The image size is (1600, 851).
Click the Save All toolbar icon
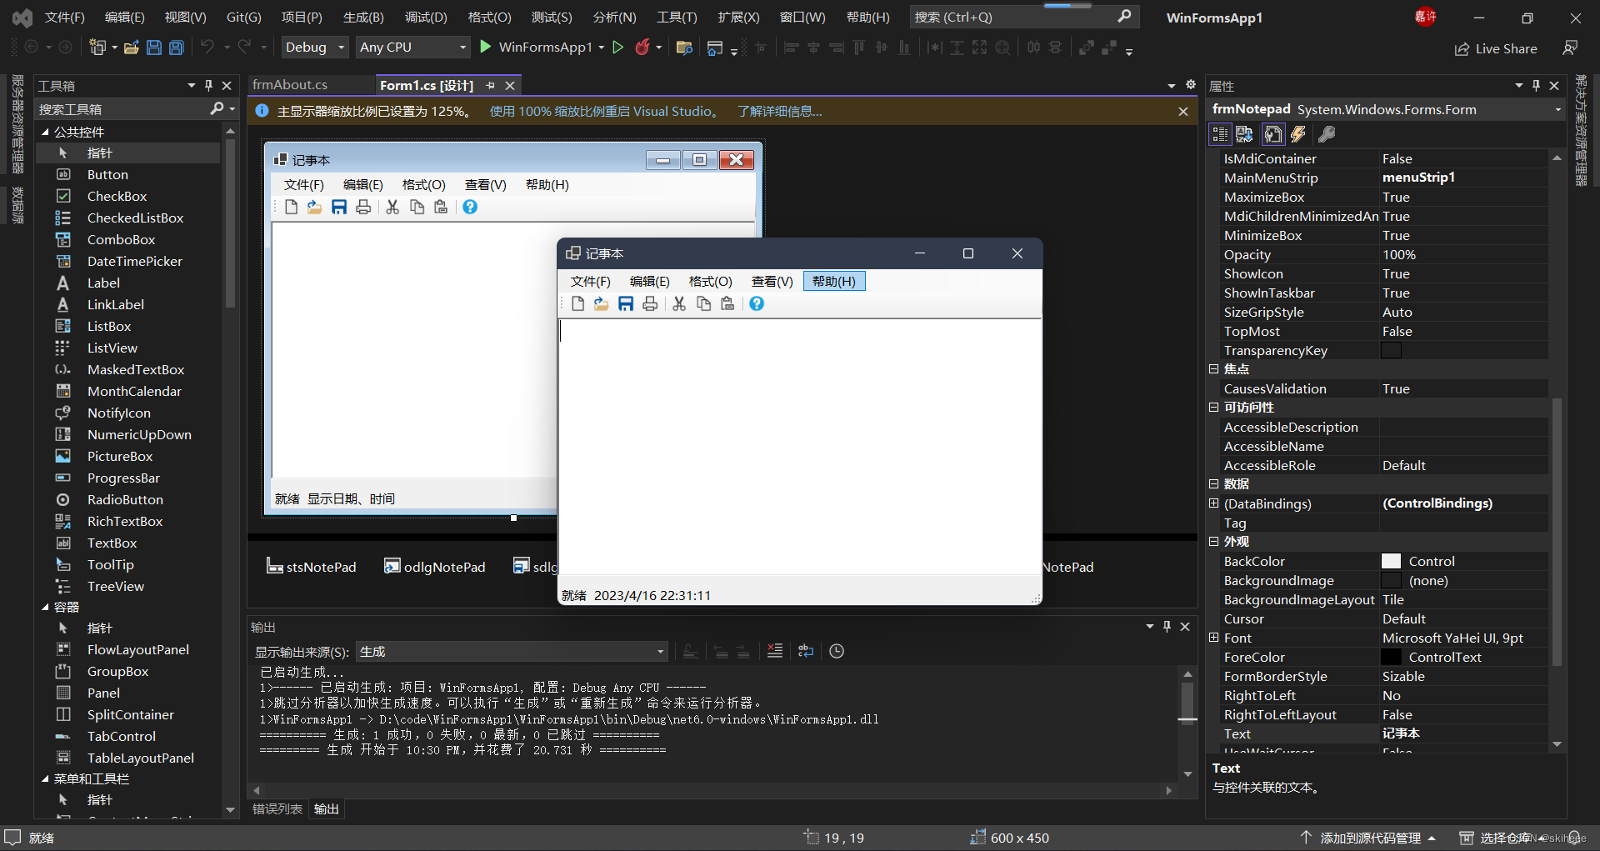[177, 48]
